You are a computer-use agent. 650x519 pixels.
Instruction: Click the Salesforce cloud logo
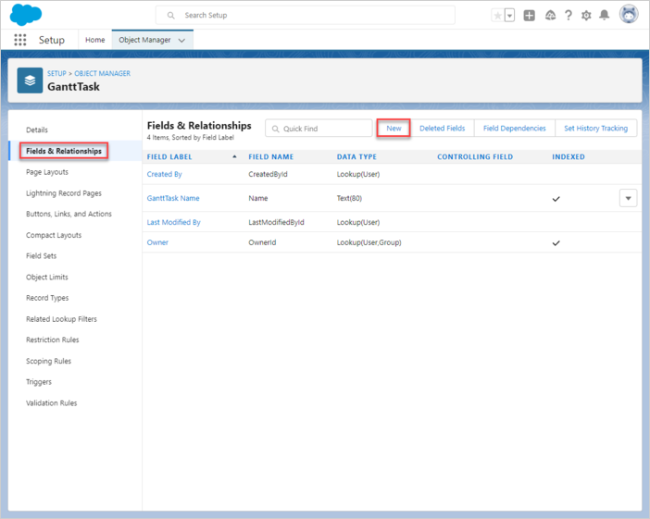26,15
